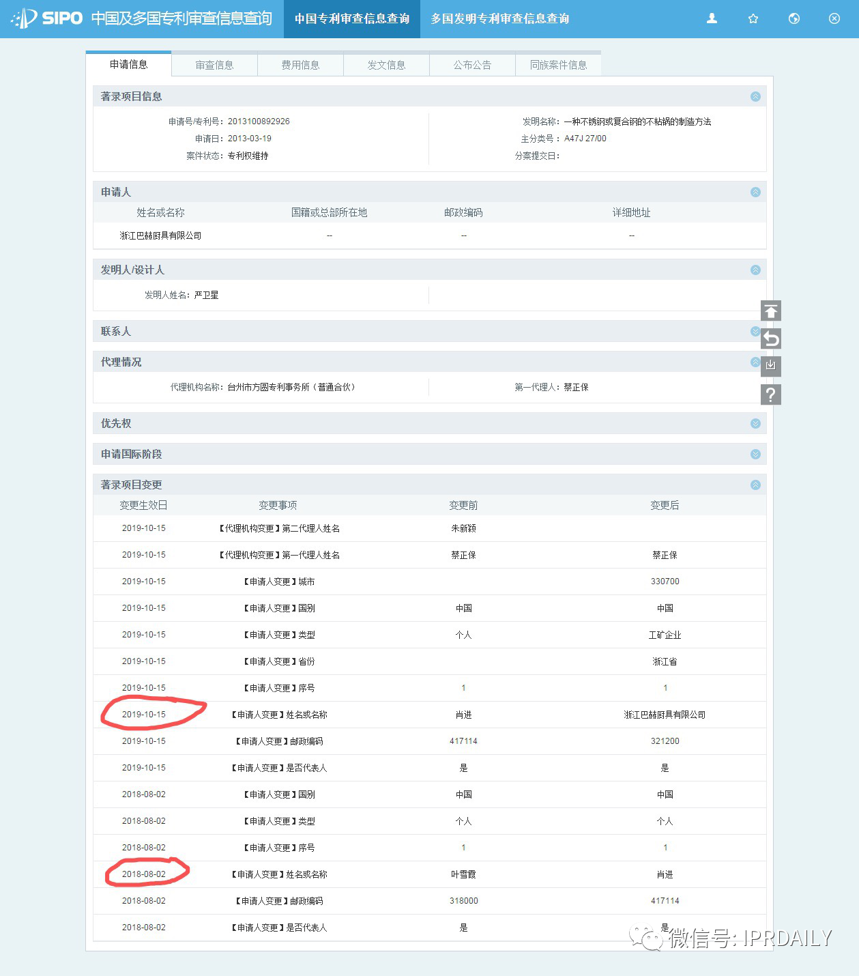Click the globe language icon

(x=794, y=18)
